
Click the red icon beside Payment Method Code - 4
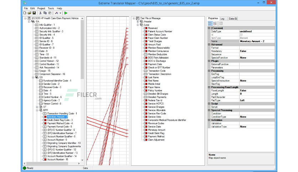click(45, 123)
